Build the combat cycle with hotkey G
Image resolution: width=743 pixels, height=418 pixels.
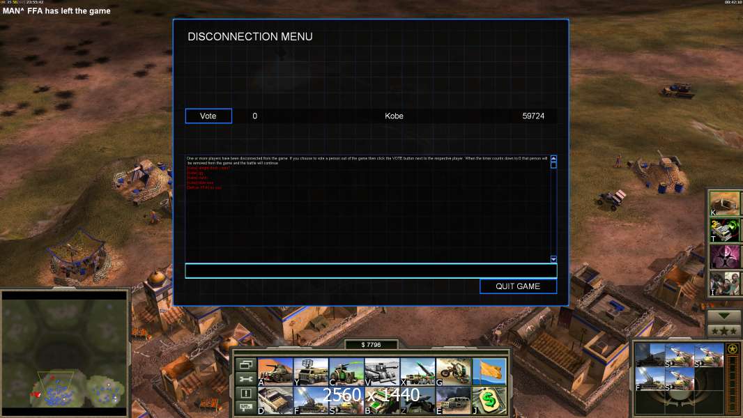click(454, 371)
